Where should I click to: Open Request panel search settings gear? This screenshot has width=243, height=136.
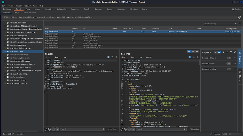(49, 129)
